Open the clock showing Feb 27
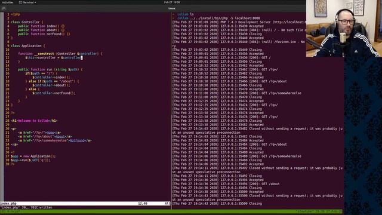The height and width of the screenshot is (215, 382). (x=172, y=2)
